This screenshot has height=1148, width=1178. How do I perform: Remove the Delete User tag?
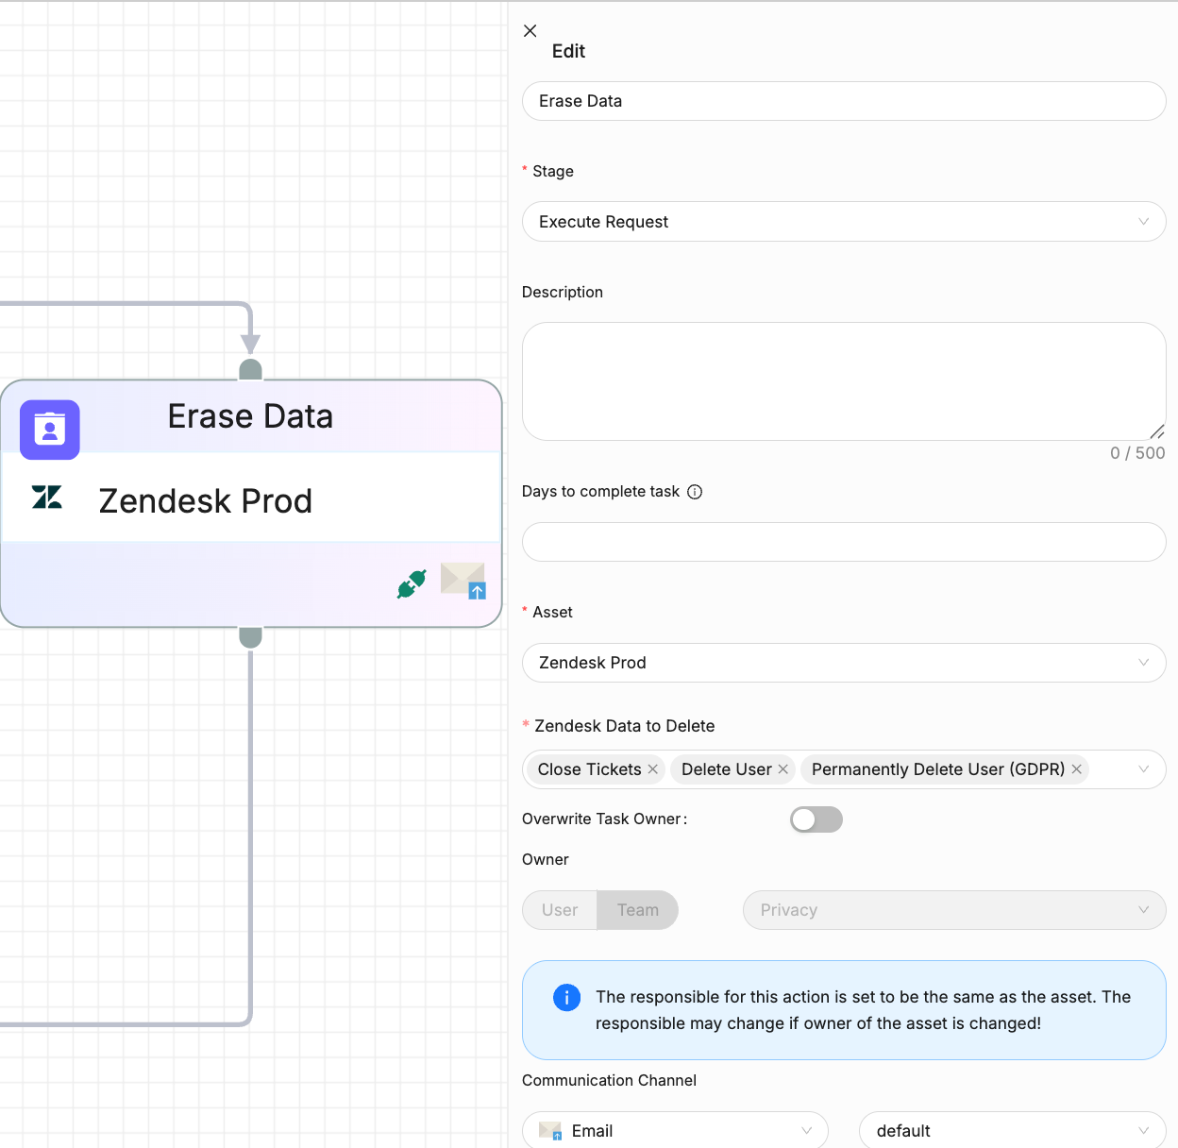783,769
